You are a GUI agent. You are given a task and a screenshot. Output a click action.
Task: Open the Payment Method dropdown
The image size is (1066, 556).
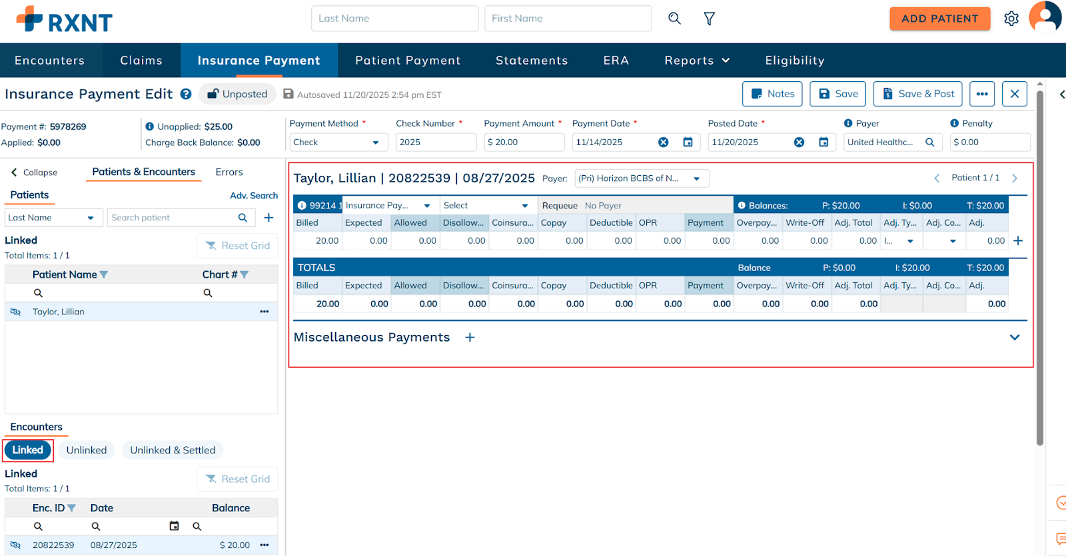(x=338, y=142)
